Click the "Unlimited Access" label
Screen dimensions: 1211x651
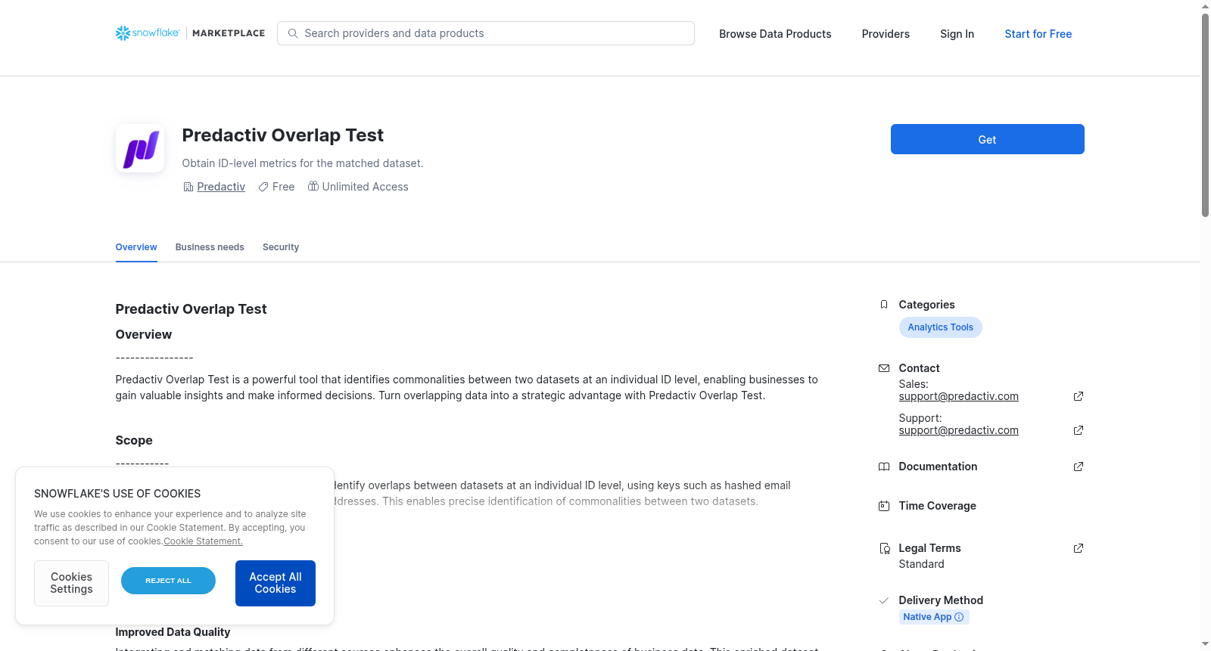pyautogui.click(x=365, y=187)
